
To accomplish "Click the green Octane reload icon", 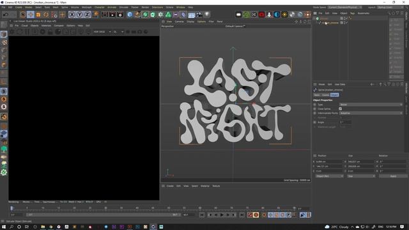I will click(246, 15).
